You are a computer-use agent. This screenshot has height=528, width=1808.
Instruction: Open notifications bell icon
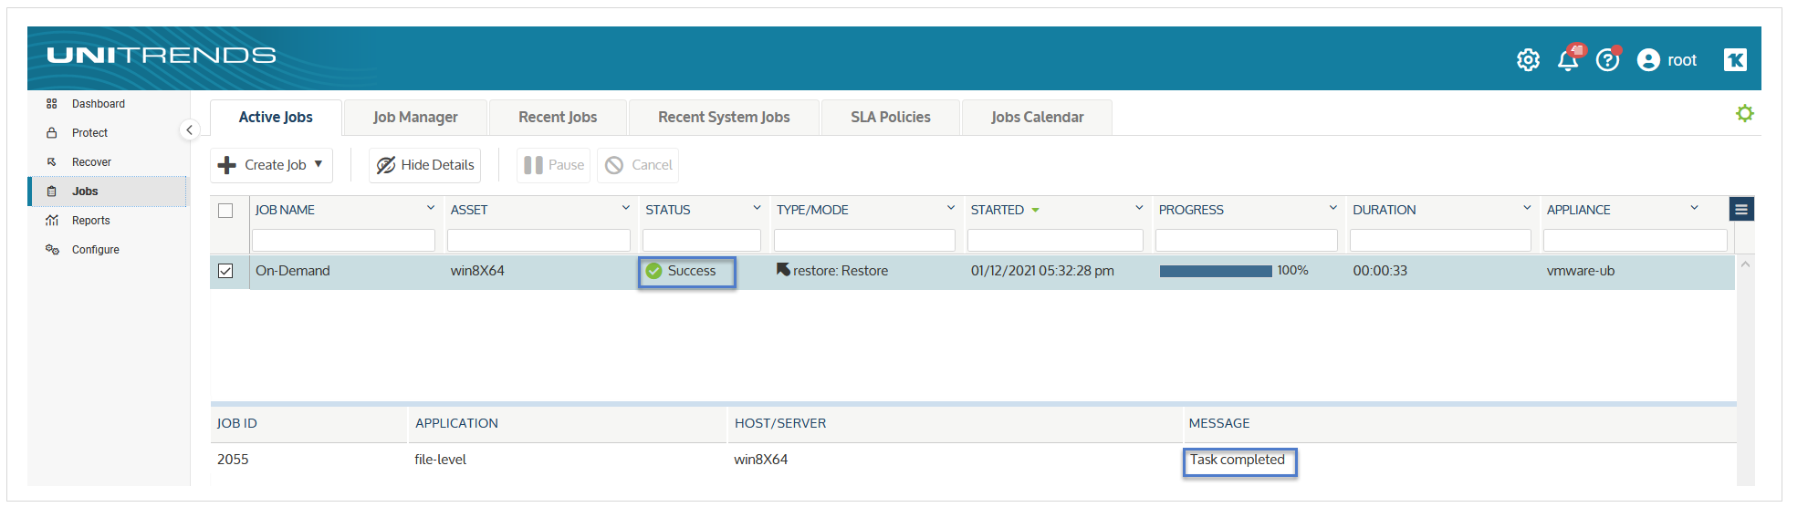[x=1569, y=60]
